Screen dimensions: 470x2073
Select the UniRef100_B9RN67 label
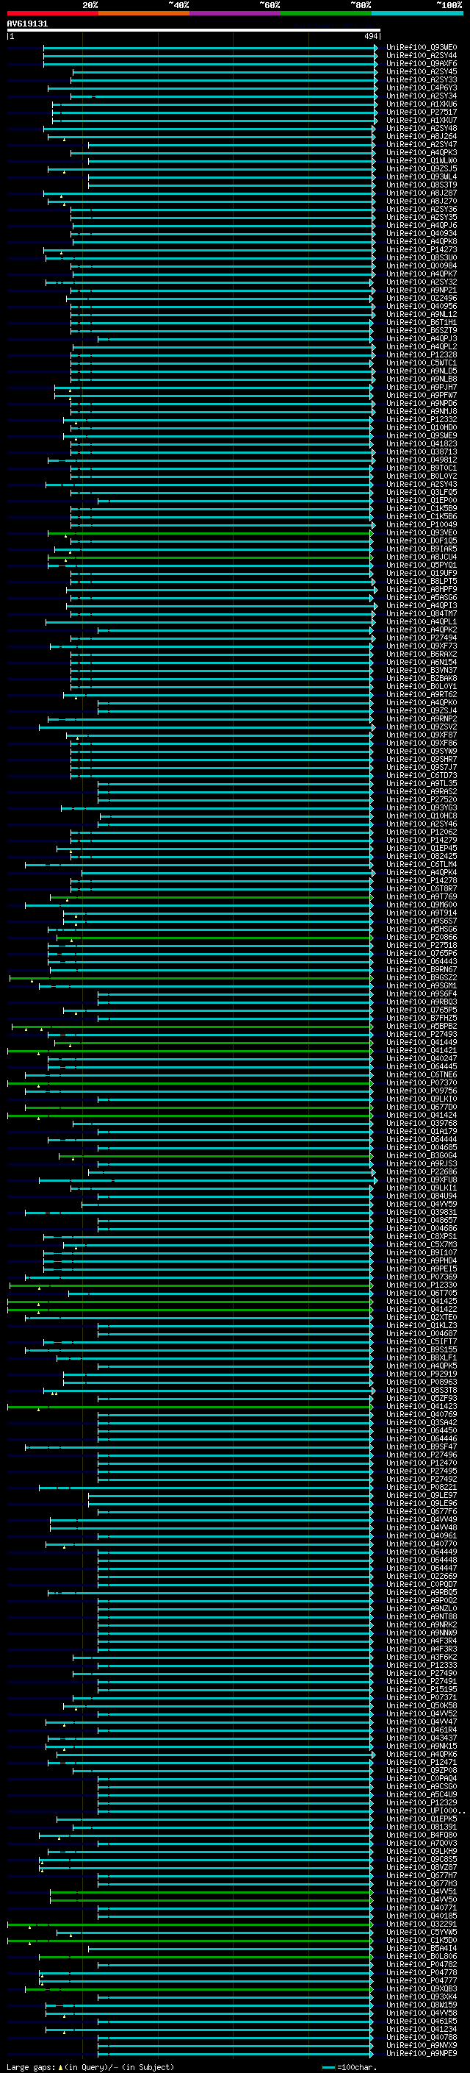[422, 970]
